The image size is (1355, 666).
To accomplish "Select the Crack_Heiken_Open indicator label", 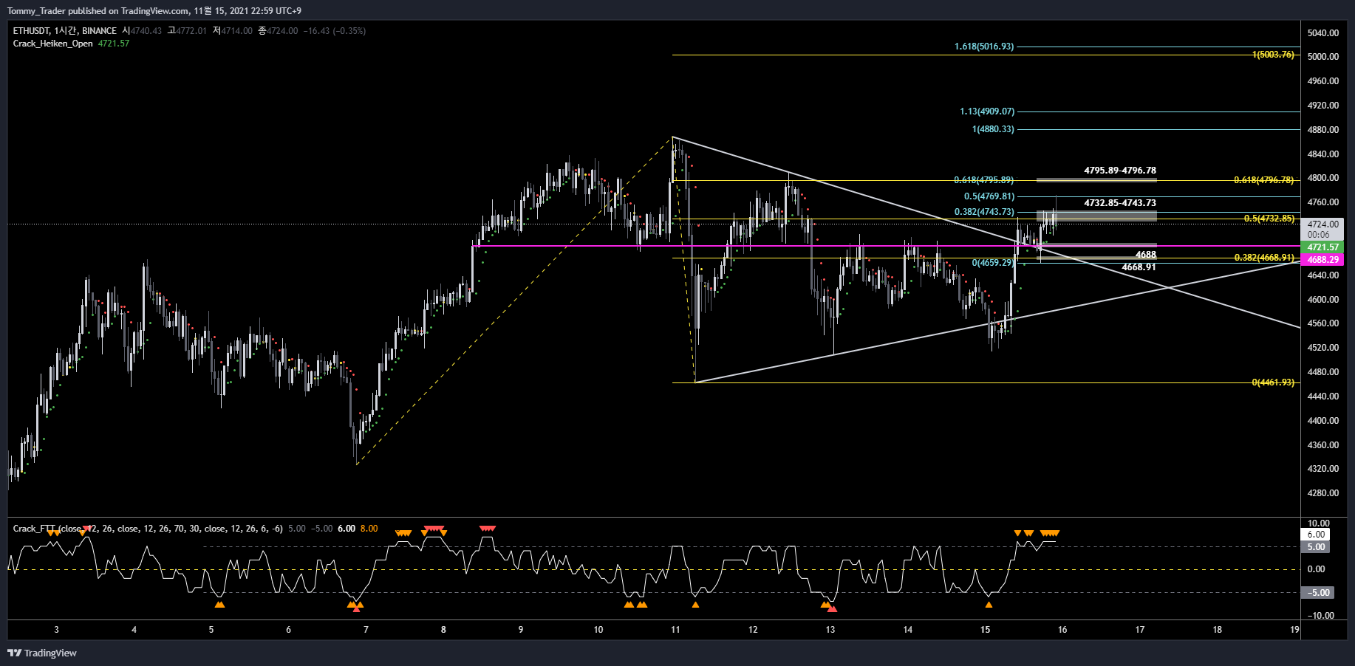I will tap(52, 44).
